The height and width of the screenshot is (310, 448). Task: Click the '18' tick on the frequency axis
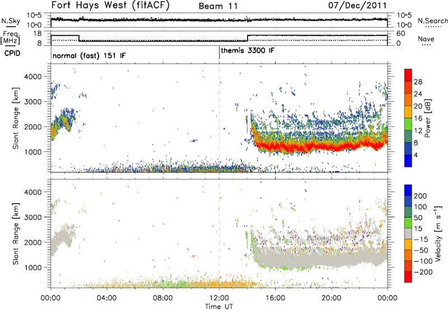[x=38, y=34]
